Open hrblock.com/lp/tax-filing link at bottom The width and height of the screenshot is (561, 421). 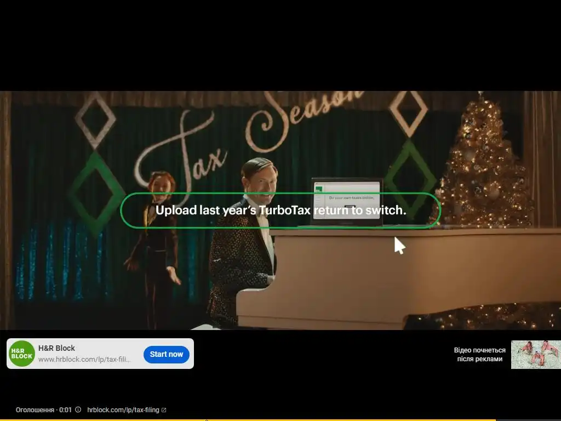[x=123, y=410]
